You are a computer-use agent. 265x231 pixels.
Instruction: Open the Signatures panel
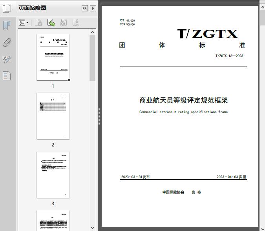(x=7, y=59)
